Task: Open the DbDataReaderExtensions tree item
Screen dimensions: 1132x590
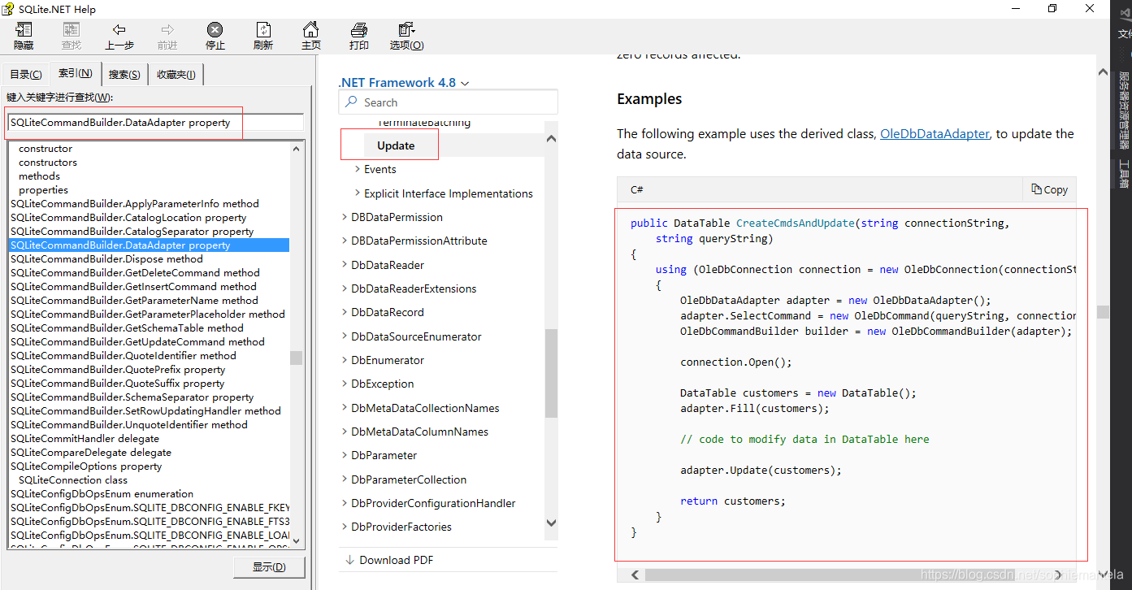Action: [x=414, y=288]
